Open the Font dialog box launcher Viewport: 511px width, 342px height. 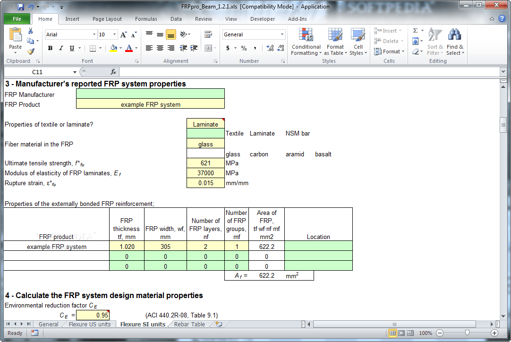[136, 61]
